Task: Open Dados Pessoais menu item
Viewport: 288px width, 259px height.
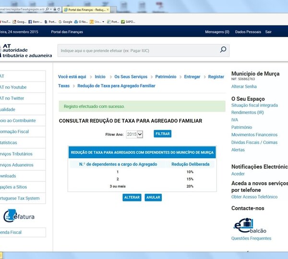Action: [248, 32]
